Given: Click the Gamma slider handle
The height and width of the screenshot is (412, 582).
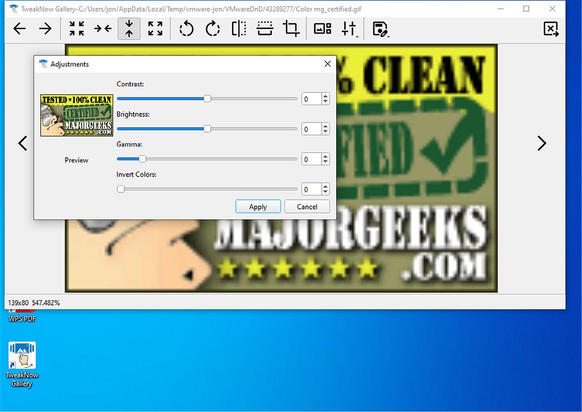Looking at the screenshot, I should [x=142, y=159].
